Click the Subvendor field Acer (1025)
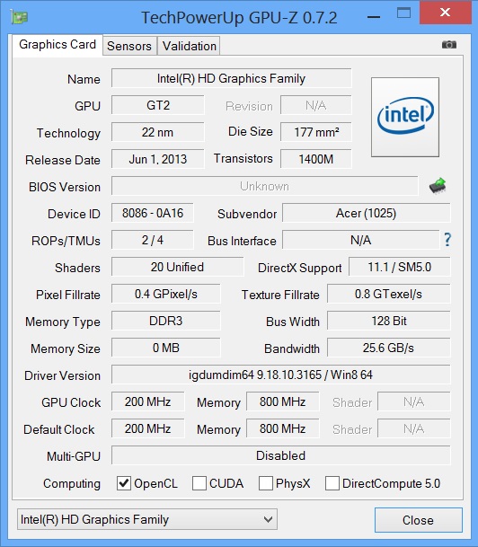Image resolution: width=478 pixels, height=547 pixels. (367, 213)
